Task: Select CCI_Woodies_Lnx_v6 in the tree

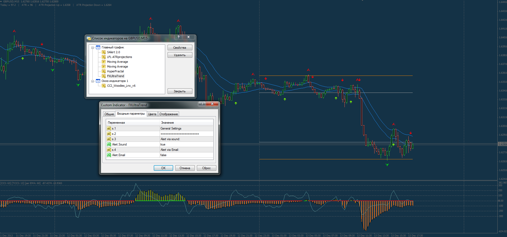Action: [x=121, y=86]
